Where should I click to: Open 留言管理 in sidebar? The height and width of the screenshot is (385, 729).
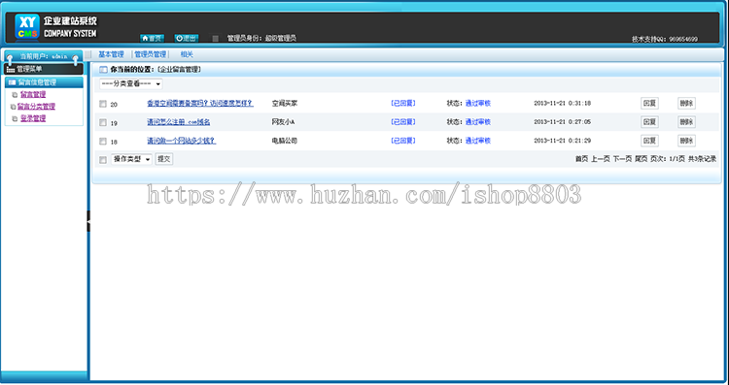coord(33,94)
